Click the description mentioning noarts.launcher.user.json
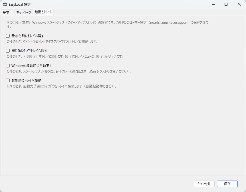This screenshot has width=246, height=192. click(108, 25)
